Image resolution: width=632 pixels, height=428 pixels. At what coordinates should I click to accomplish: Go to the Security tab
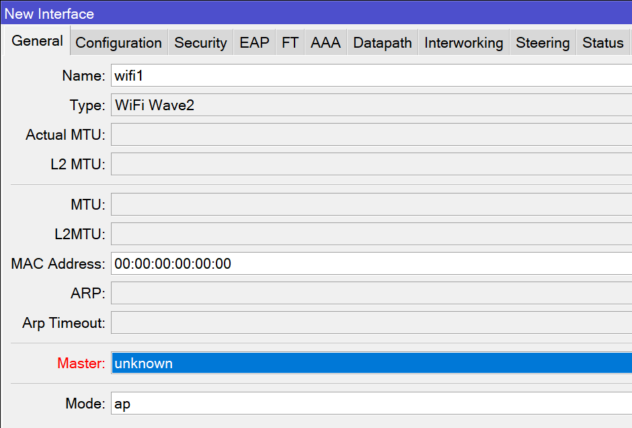(x=200, y=43)
